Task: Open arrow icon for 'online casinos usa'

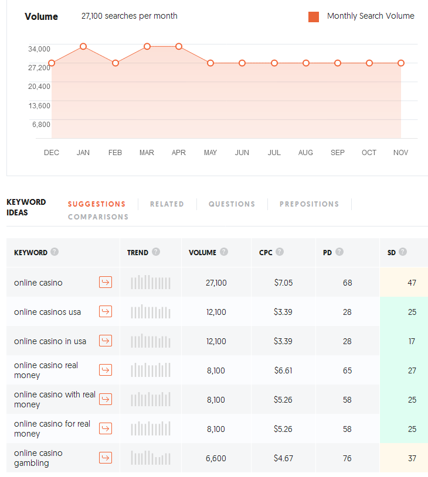Action: coord(106,312)
